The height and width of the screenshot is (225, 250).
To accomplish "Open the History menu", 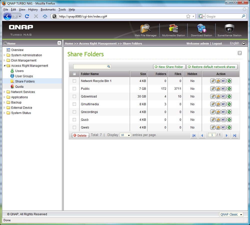I will (x=33, y=9).
